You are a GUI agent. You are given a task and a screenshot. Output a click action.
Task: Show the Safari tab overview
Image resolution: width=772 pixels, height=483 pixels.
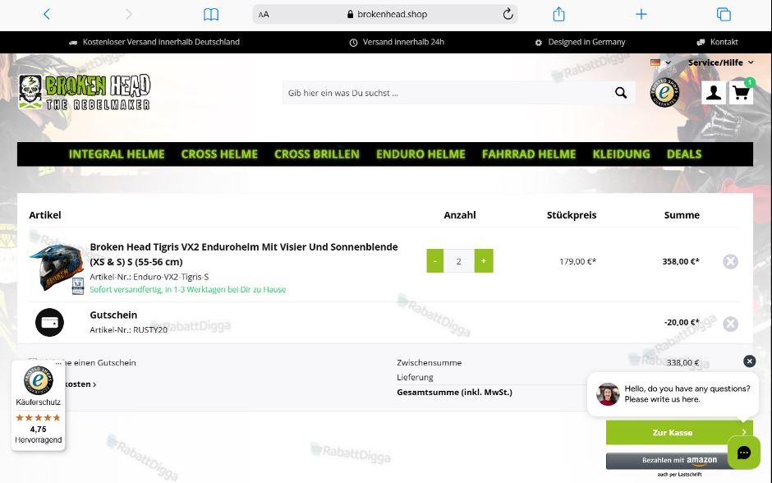[724, 14]
